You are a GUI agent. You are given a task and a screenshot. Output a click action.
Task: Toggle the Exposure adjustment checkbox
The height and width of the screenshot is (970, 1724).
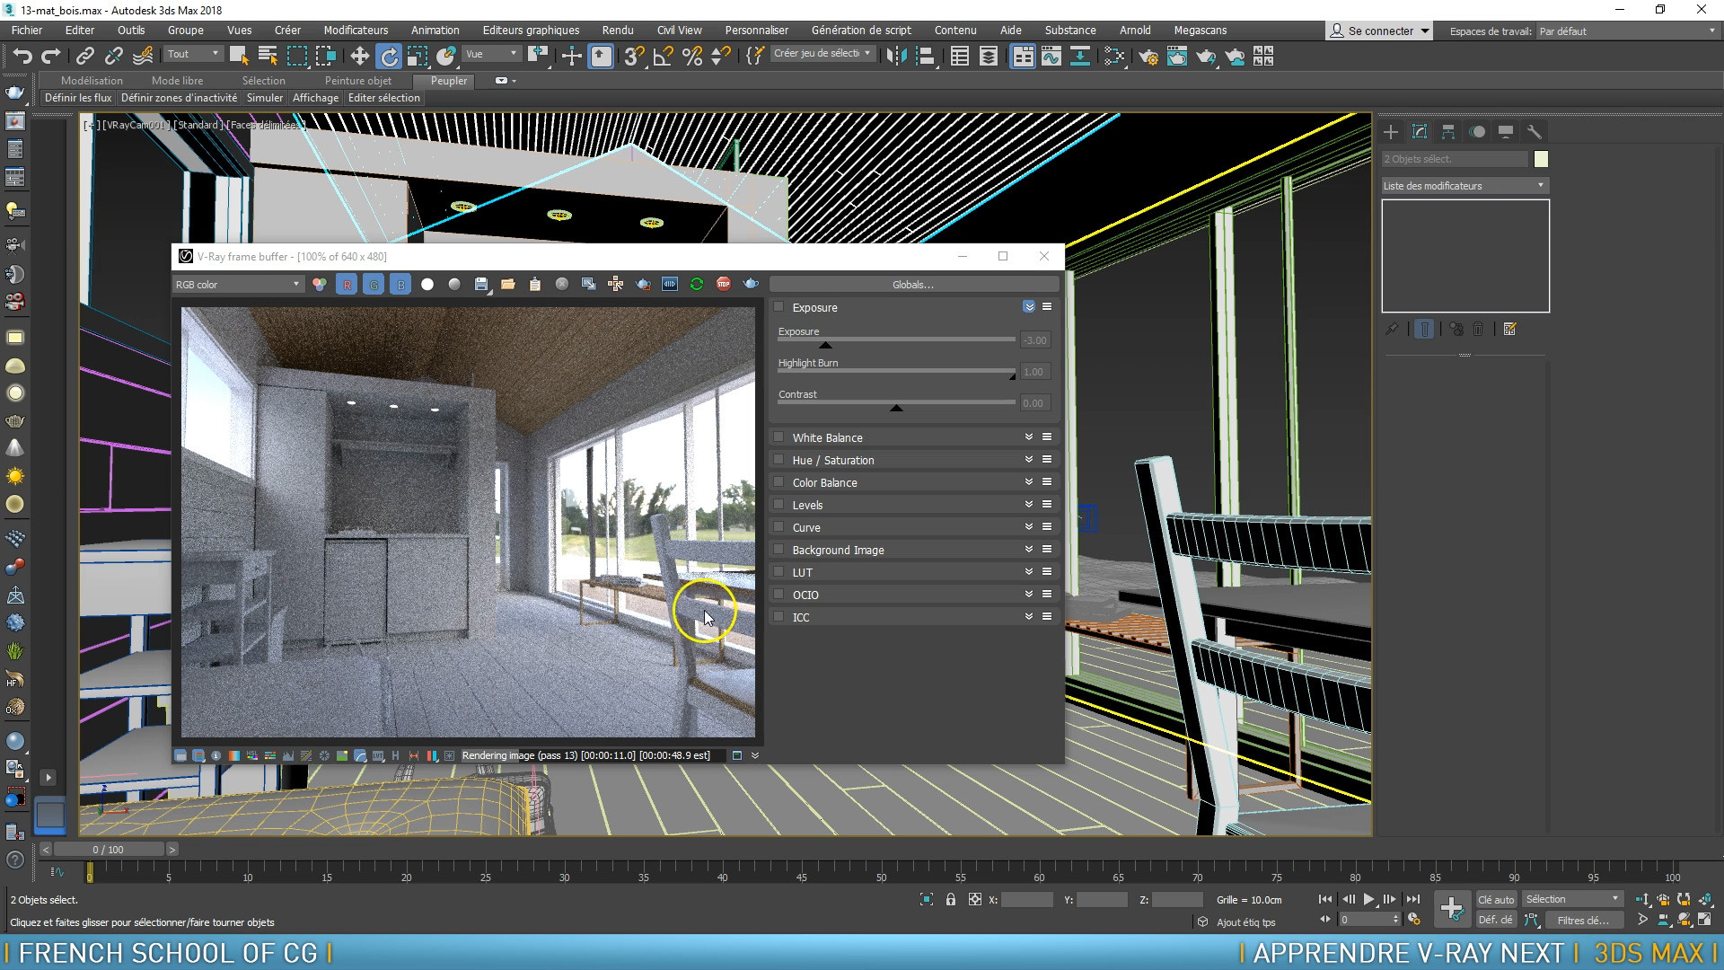[x=779, y=305]
